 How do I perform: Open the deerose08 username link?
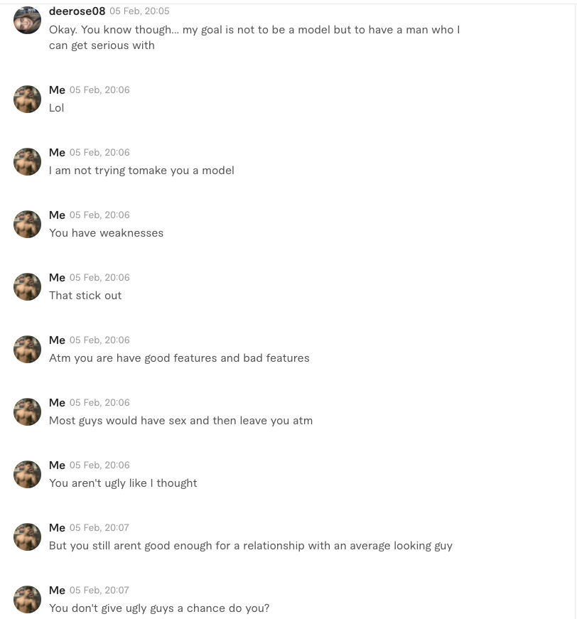(77, 11)
